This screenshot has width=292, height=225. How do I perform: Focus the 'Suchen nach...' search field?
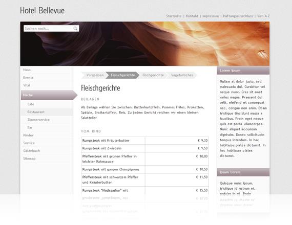coord(49,29)
